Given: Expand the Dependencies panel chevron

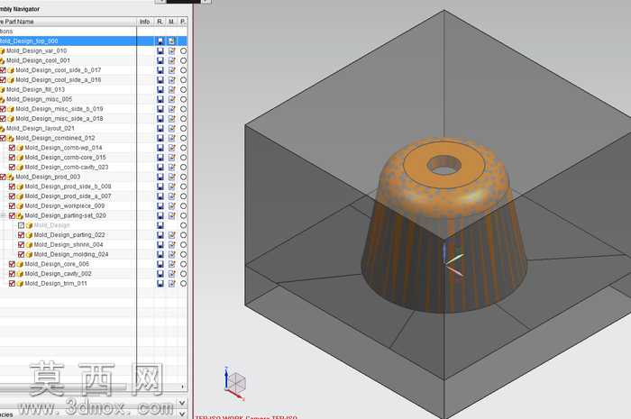Looking at the screenshot, I should 182,414.
